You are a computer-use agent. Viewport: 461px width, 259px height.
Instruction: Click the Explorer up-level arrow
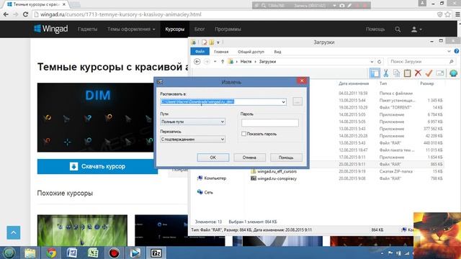pos(223,61)
